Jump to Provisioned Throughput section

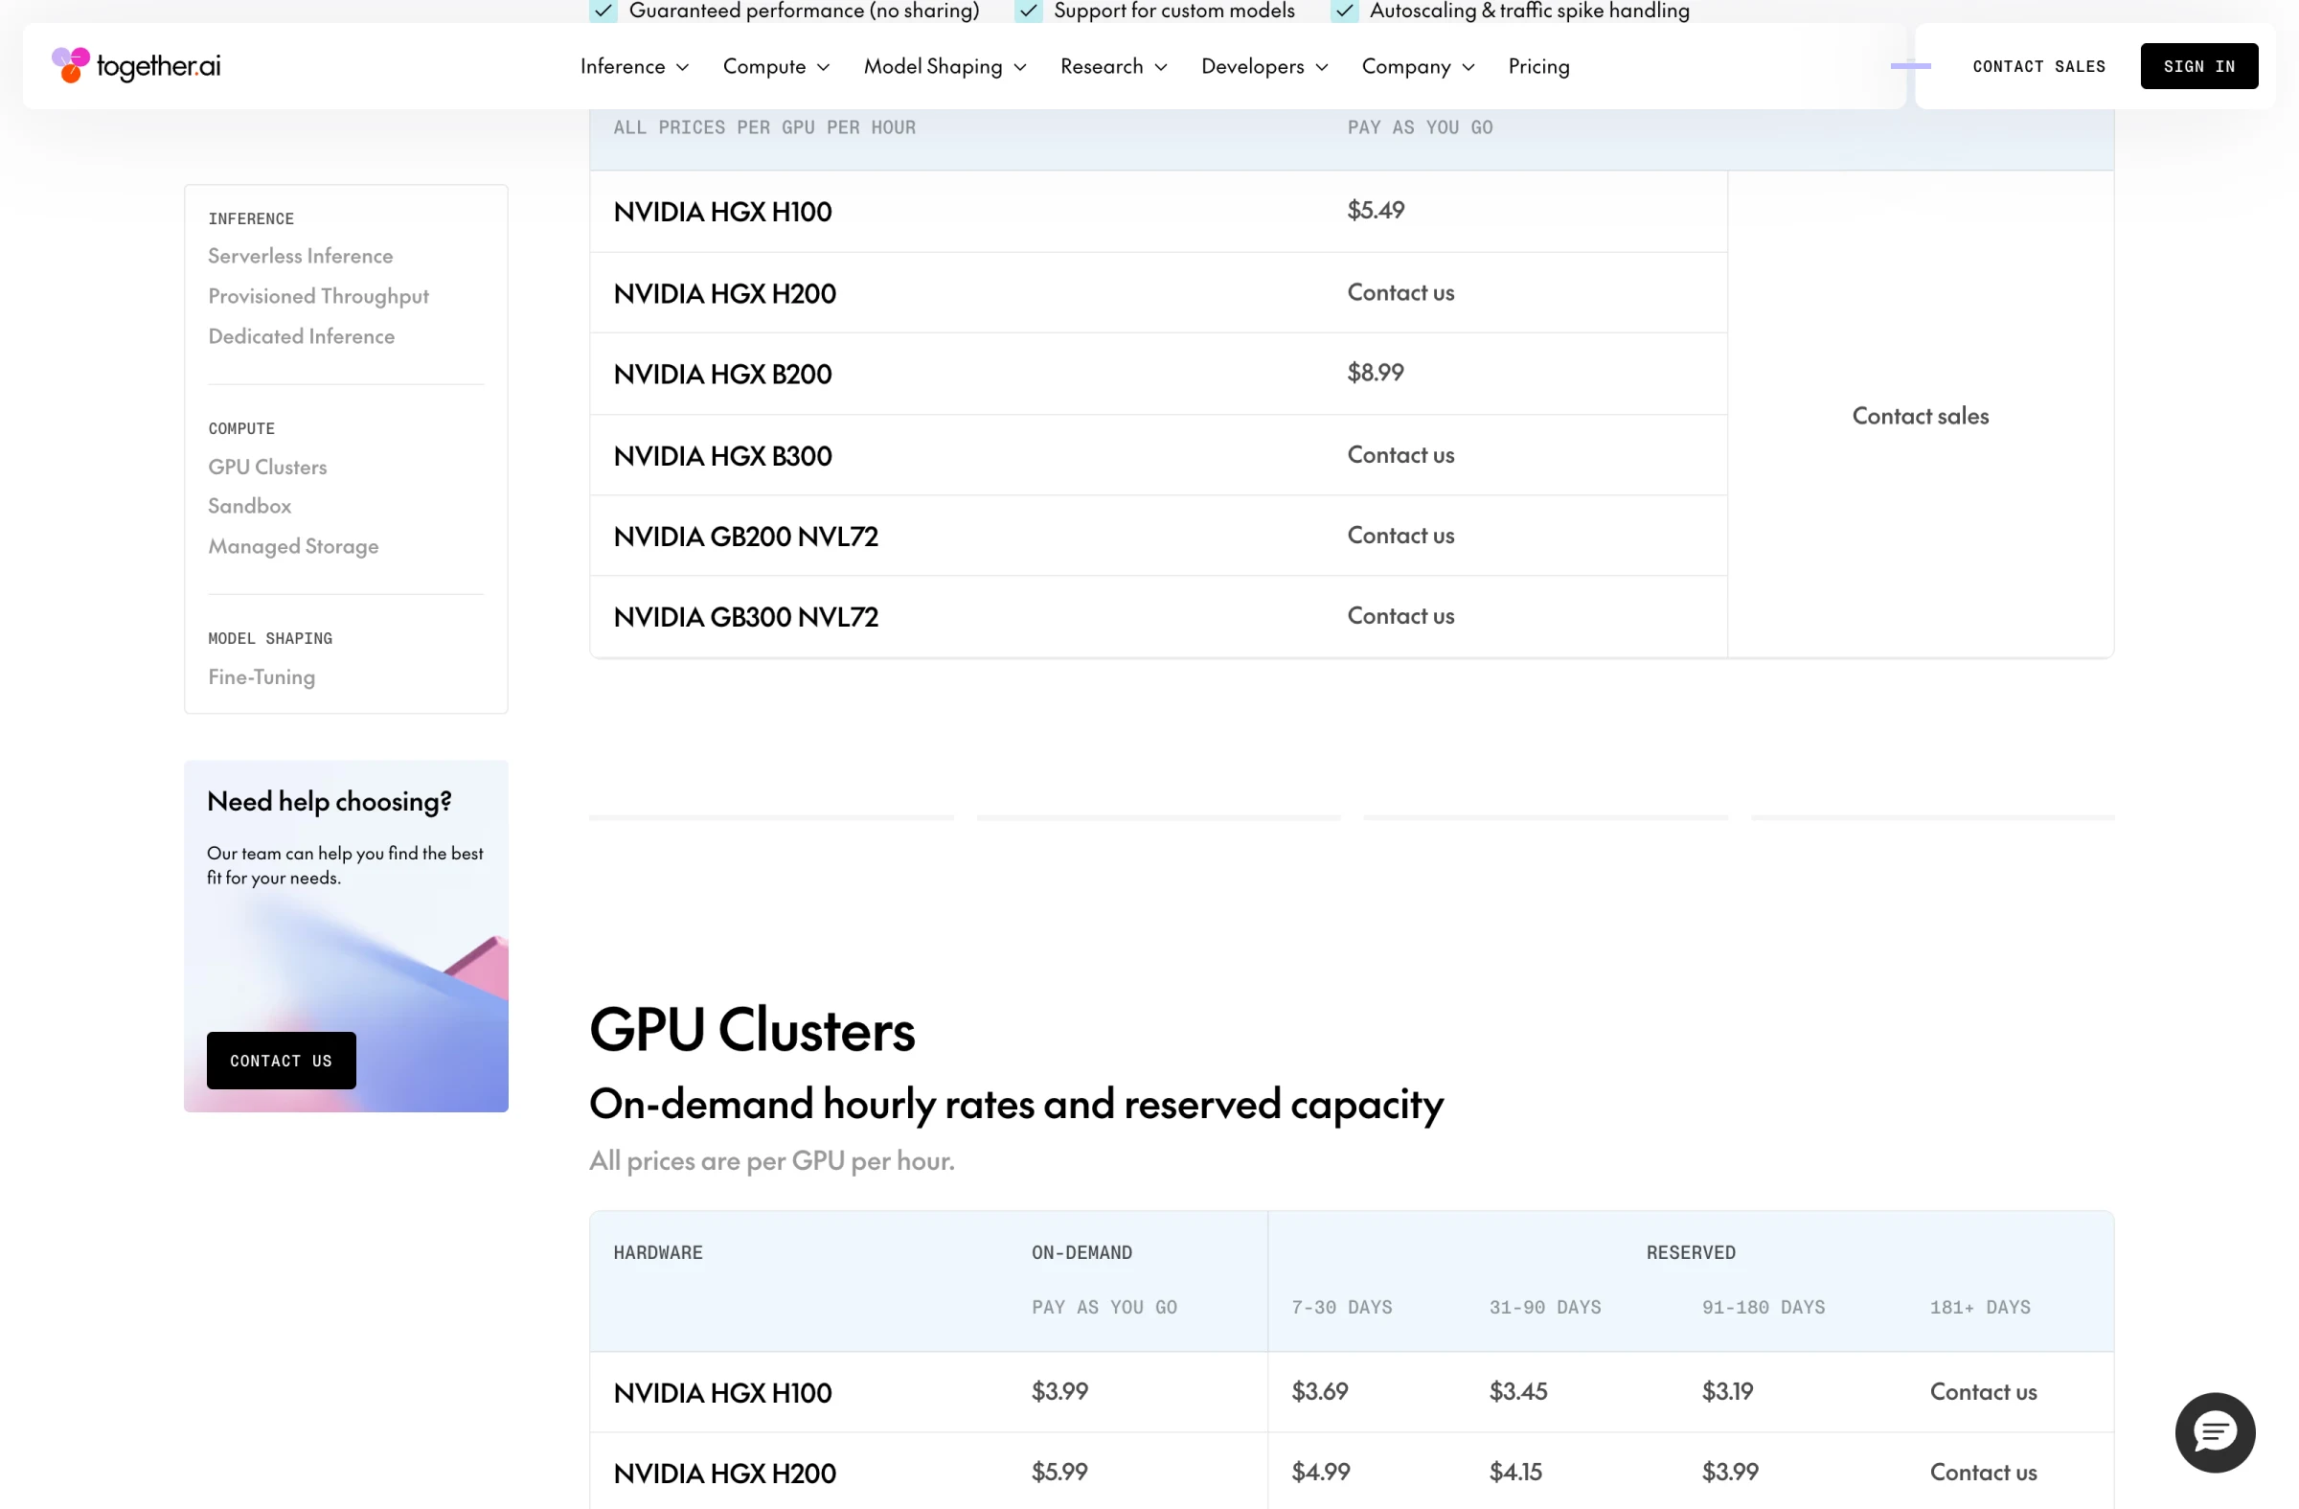click(318, 297)
